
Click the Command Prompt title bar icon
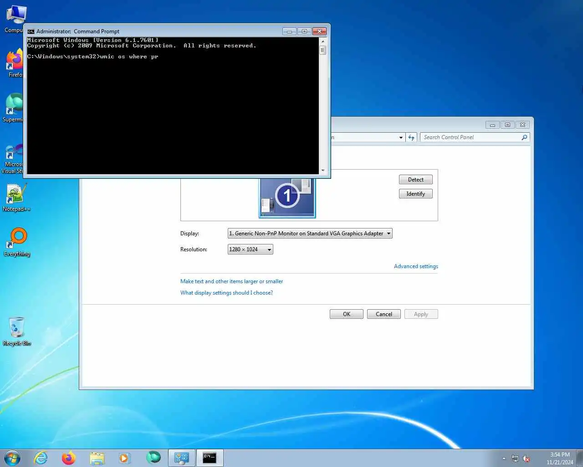point(31,31)
